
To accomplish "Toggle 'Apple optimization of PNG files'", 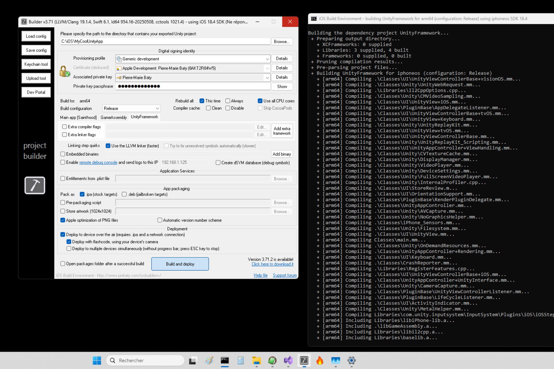I will tap(63, 220).
